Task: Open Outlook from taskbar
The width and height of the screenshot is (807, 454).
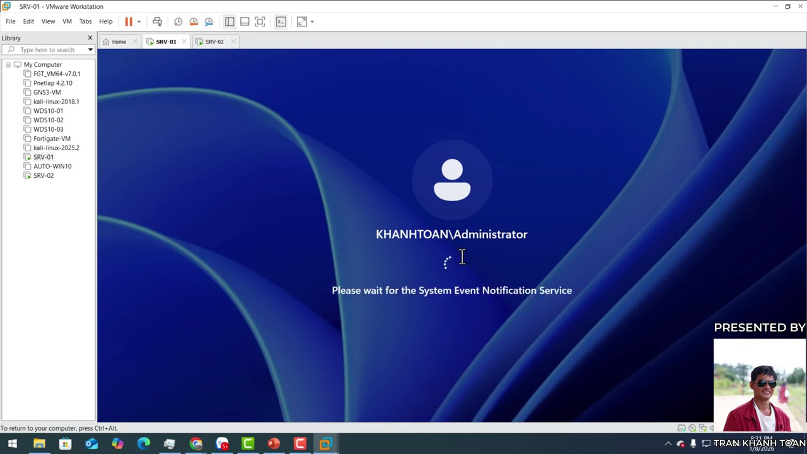Action: tap(91, 444)
